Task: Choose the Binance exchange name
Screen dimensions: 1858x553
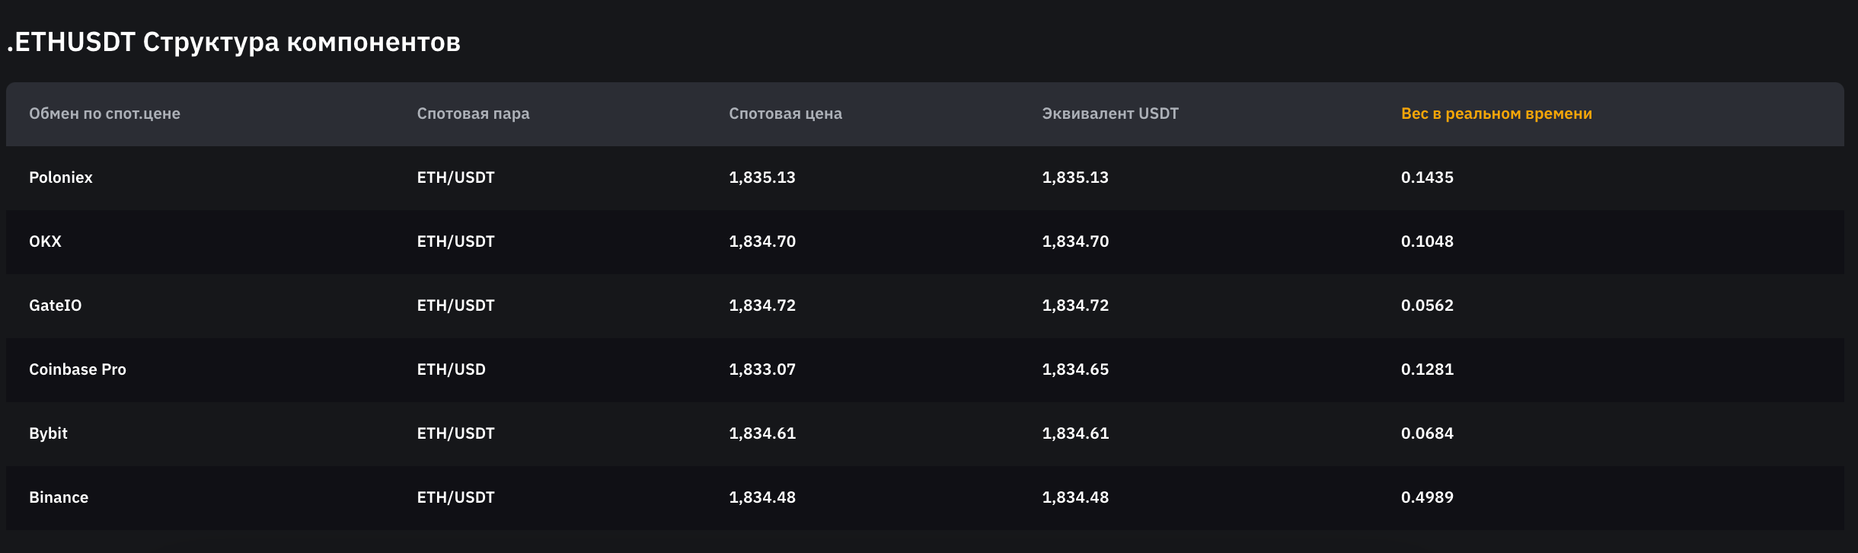Action: (59, 497)
